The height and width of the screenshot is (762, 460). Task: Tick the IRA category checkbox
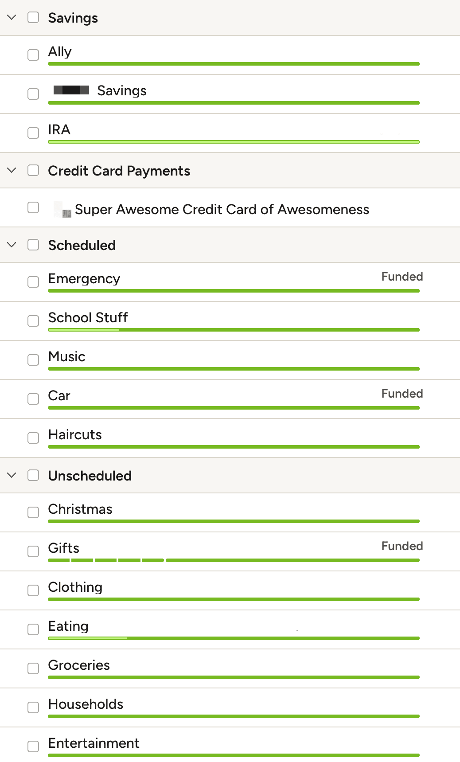click(x=33, y=133)
